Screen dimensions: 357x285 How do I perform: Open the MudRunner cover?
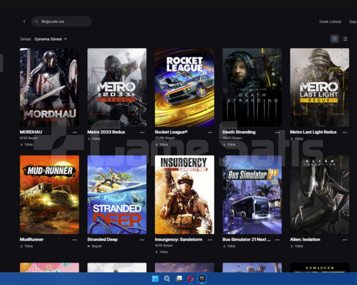click(50, 195)
